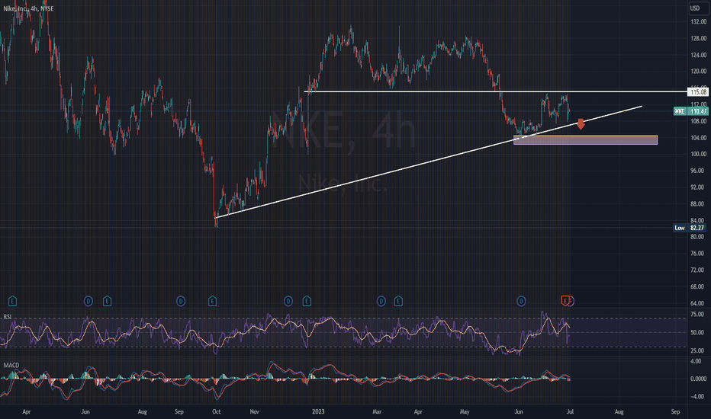Image resolution: width=711 pixels, height=419 pixels.
Task: Open the earnings marker E just before Oct
Action: 212,301
